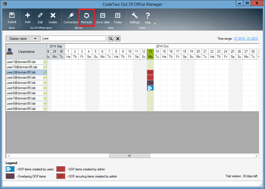Click day 1 We in the date header
Image resolution: width=265 pixels, height=189 pixels.
pos(68,54)
